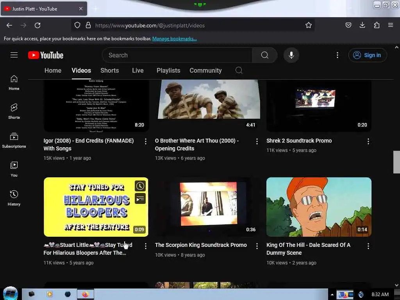Go to the YouTube logo homepage
The width and height of the screenshot is (400, 300).
[46, 55]
